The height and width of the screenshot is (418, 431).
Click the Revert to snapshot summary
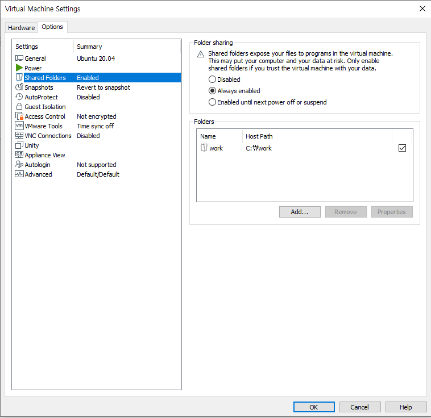(103, 87)
